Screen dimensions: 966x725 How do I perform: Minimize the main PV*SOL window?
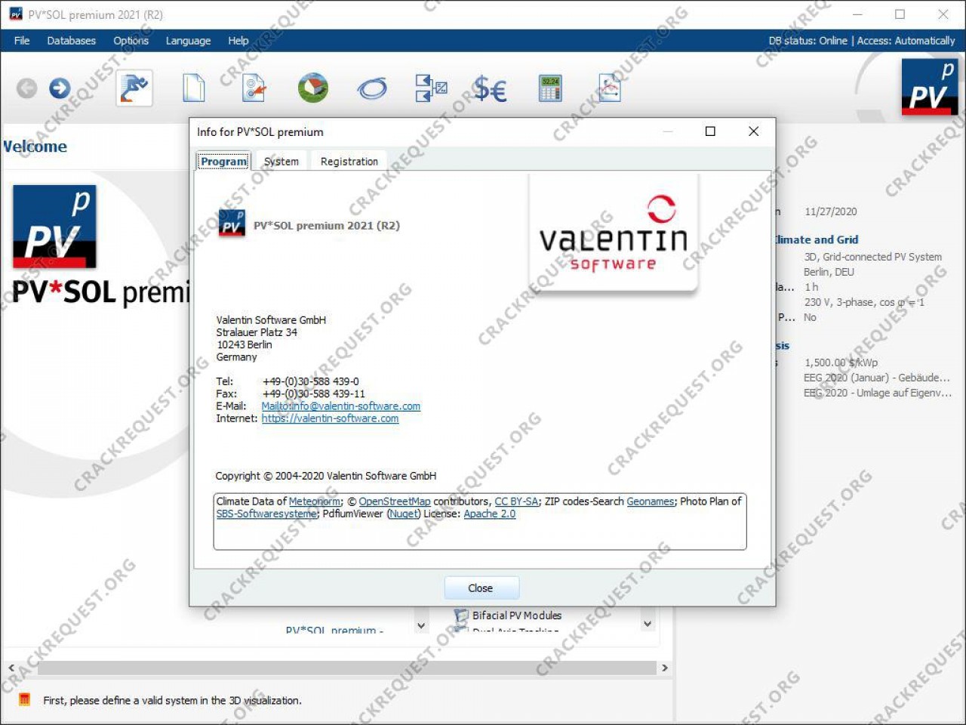point(857,14)
